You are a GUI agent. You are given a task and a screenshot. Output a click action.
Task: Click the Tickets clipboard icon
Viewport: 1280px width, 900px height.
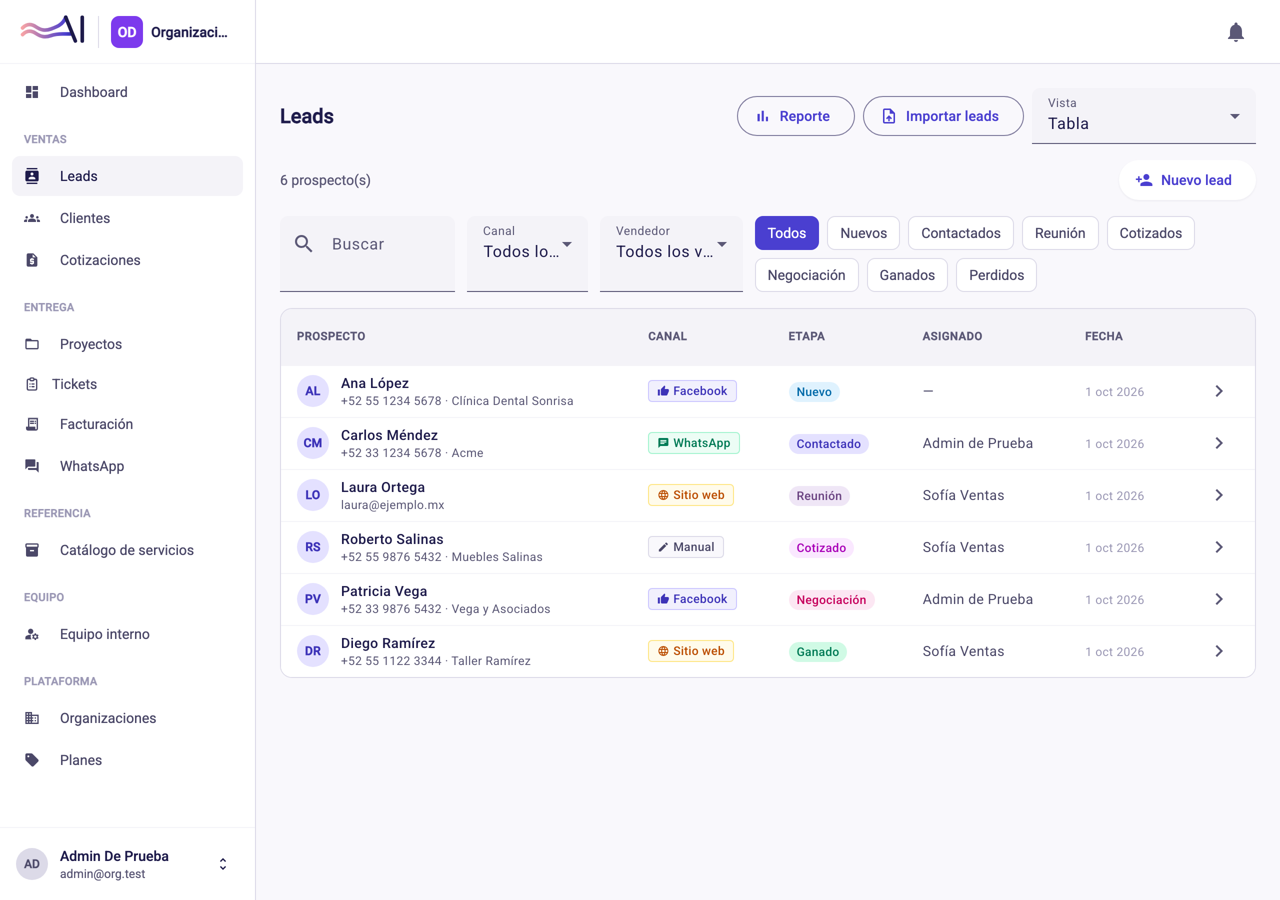pos(32,384)
